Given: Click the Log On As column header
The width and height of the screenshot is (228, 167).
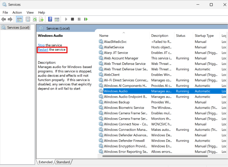Looking at the screenshot, I should [224, 36].
